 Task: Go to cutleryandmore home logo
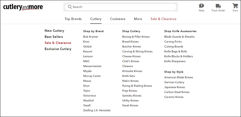[23, 7]
